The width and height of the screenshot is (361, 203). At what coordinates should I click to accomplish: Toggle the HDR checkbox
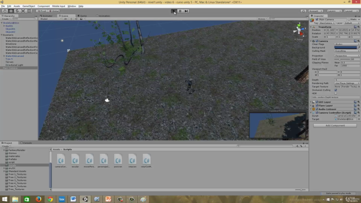(336, 93)
